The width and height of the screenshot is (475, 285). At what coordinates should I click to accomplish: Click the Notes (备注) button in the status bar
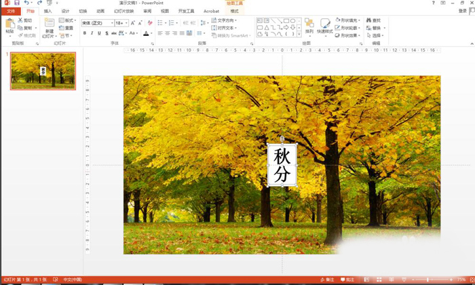pos(328,280)
